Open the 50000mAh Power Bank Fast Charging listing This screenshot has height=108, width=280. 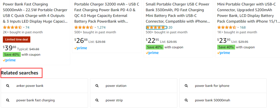(35, 13)
